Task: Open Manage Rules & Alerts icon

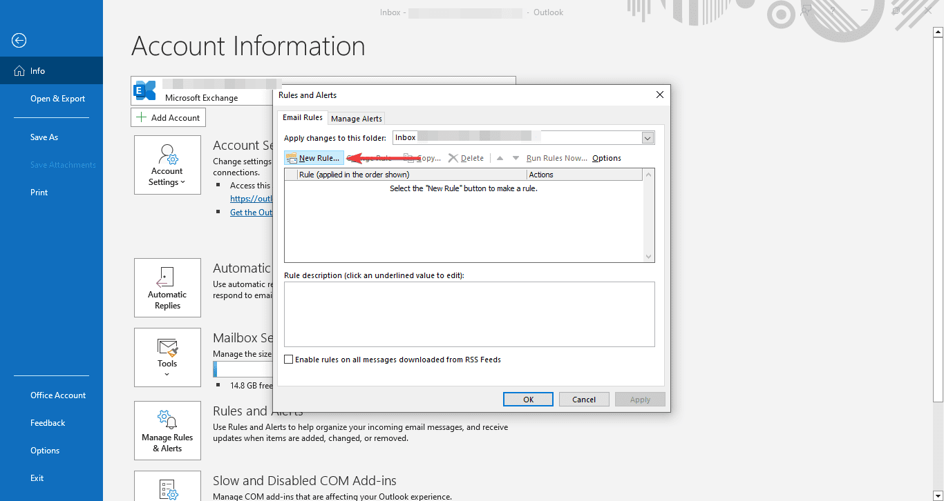Action: coord(167,420)
